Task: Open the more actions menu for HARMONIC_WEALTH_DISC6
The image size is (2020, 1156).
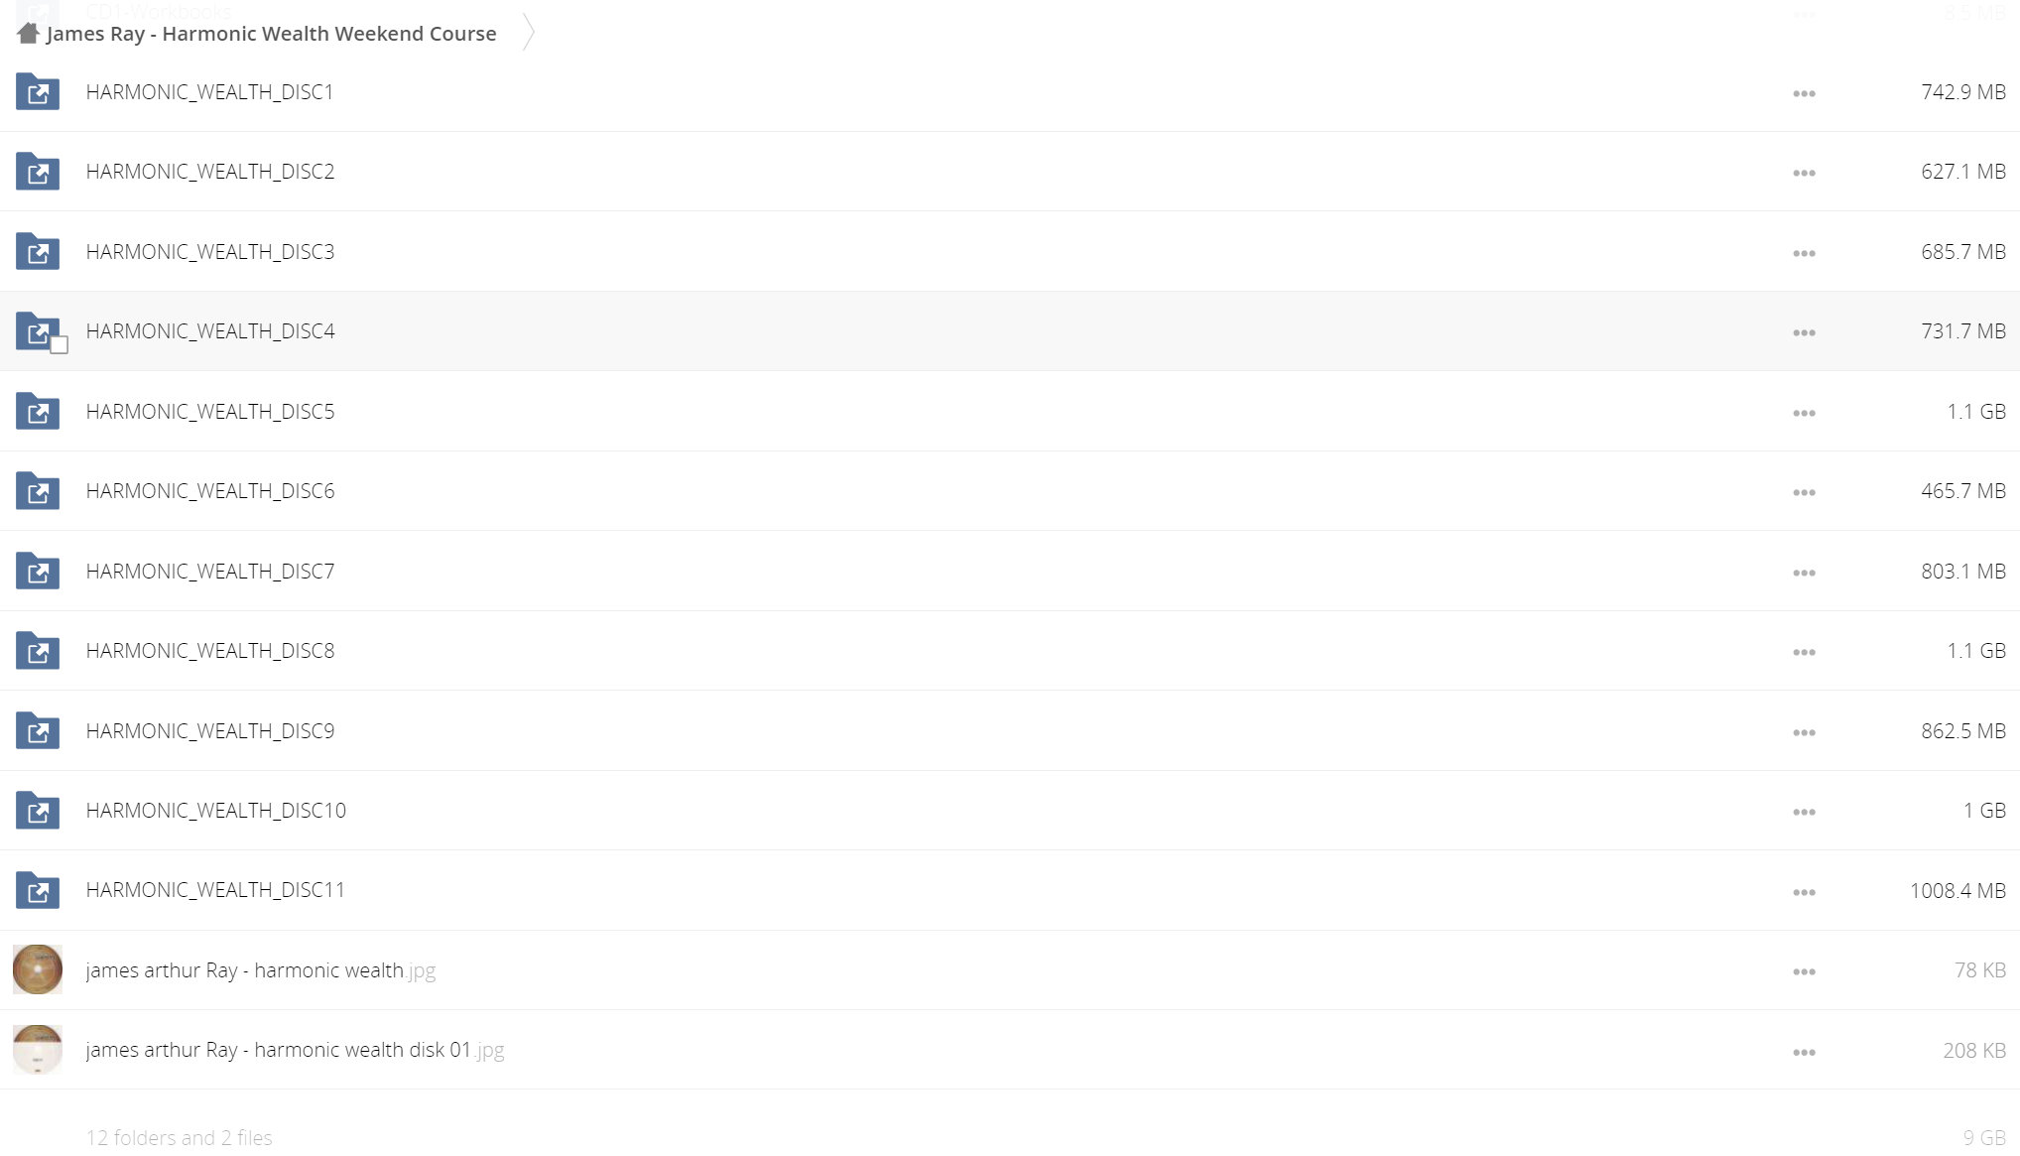Action: [x=1804, y=492]
